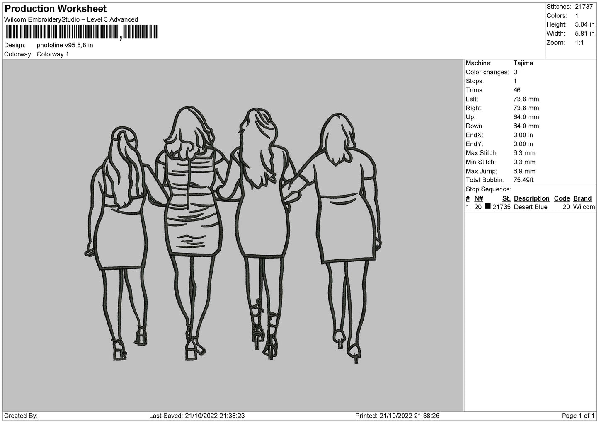Click the 'Page 1 of 1' footer text
The height and width of the screenshot is (423, 599).
578,416
